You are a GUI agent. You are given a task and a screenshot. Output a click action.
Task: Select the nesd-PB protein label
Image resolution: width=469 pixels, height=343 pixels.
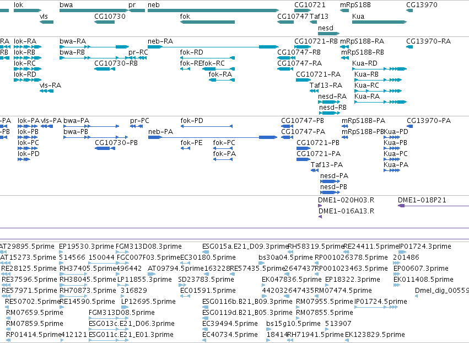click(333, 187)
